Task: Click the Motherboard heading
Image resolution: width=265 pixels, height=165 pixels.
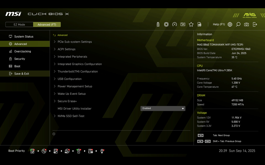Action: (x=205, y=40)
